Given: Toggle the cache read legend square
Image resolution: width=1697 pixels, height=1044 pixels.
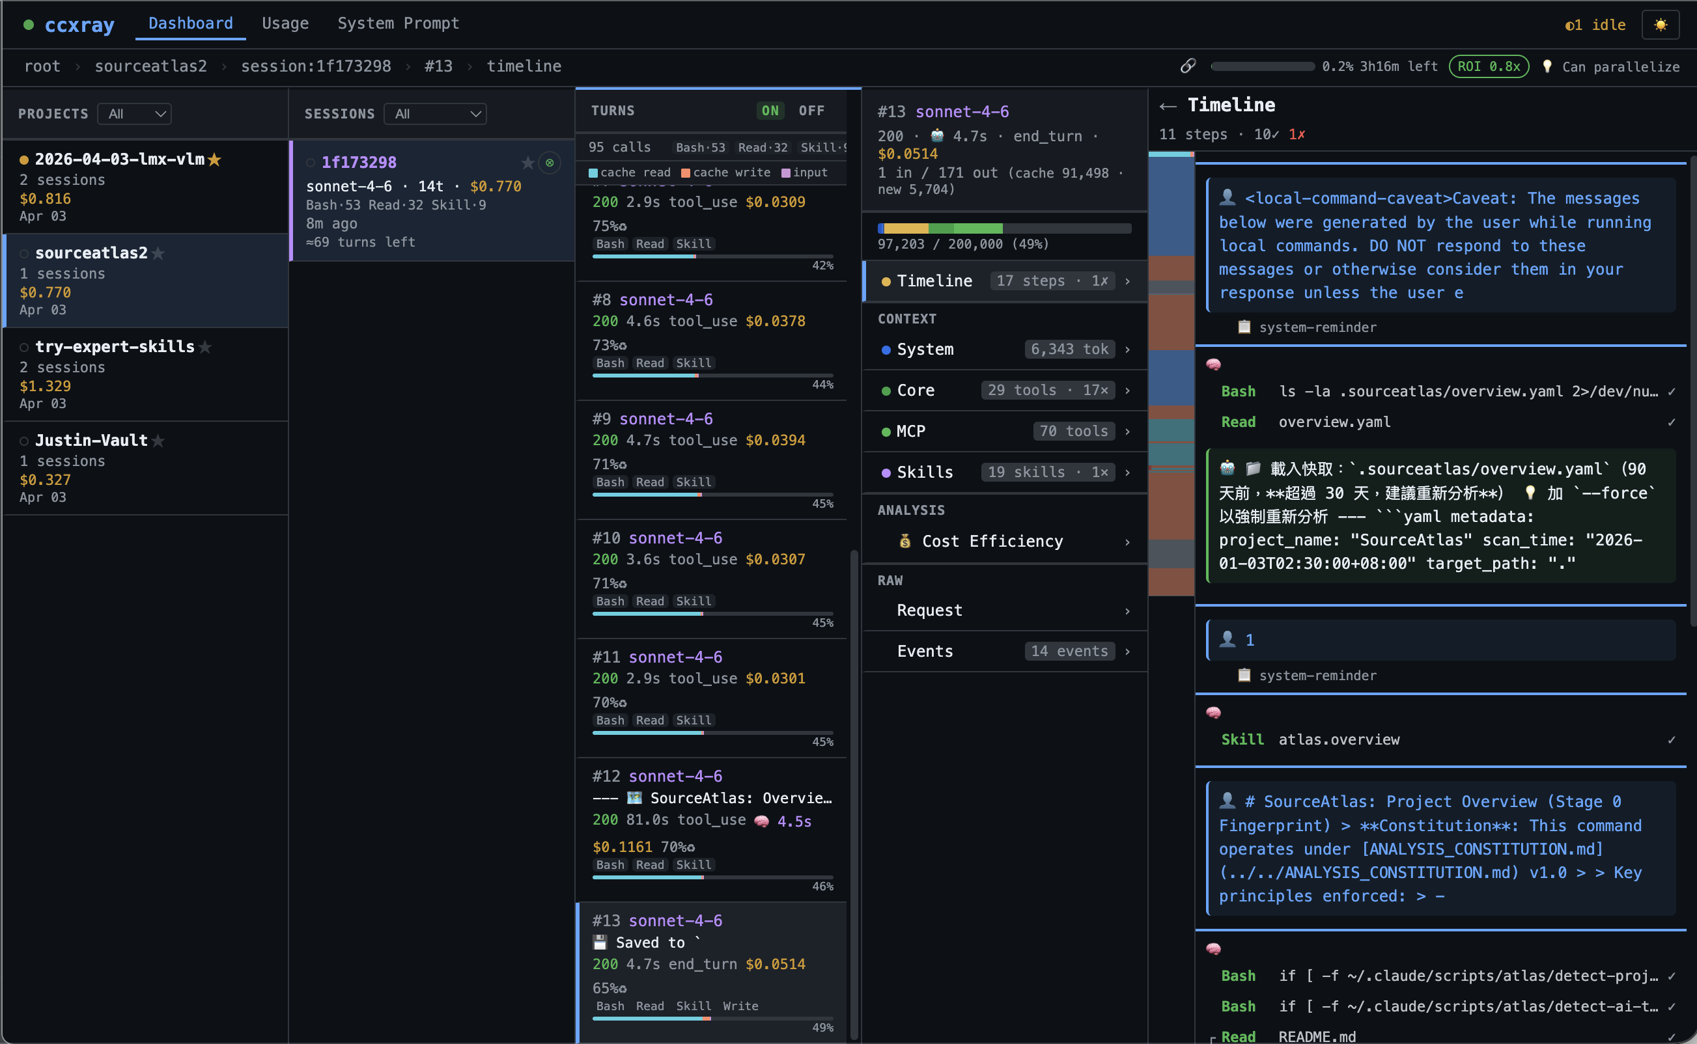Looking at the screenshot, I should [x=593, y=172].
